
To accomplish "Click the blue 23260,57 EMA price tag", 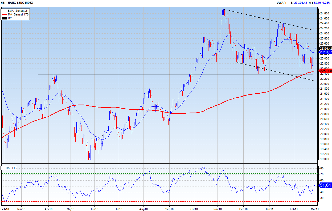I will point(325,52).
